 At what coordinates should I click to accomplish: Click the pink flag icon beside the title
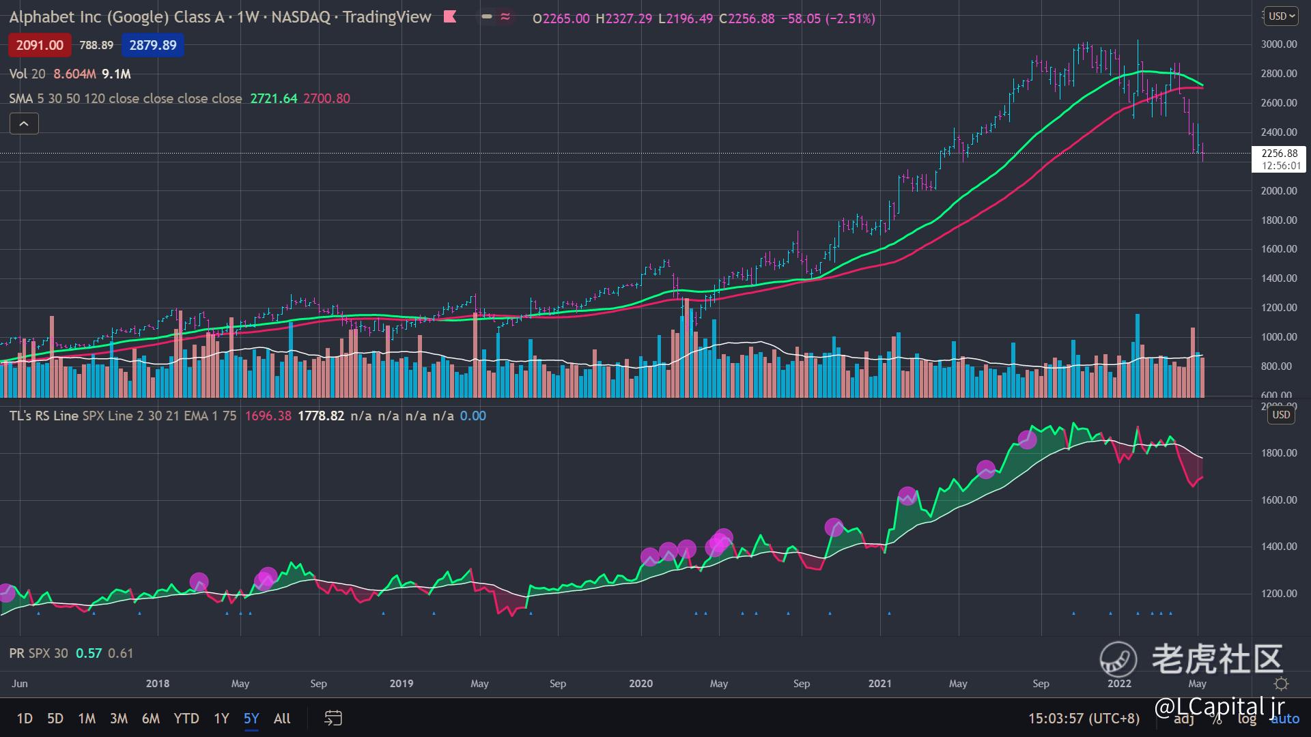click(x=450, y=17)
